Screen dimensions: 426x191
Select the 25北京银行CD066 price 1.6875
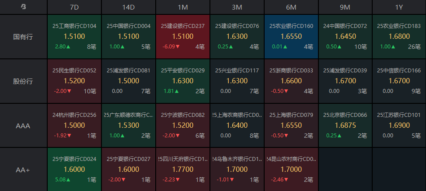point(346,125)
